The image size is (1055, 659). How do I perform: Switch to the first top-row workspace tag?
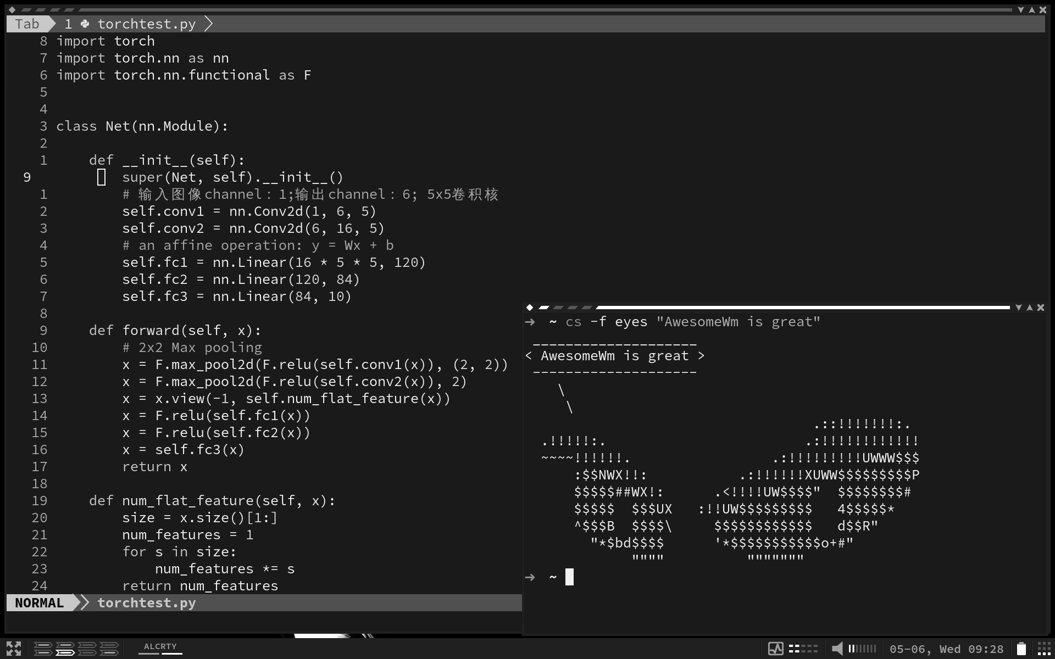point(43,645)
